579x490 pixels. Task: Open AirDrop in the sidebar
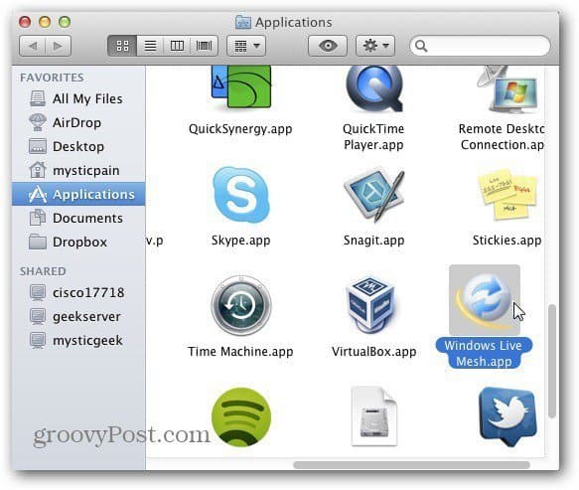point(78,122)
